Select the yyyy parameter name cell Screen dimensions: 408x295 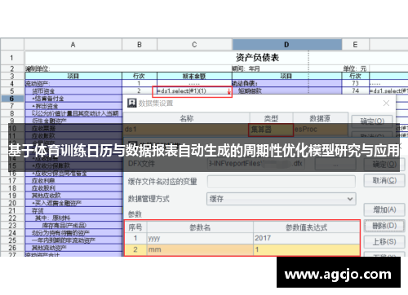[200, 238]
